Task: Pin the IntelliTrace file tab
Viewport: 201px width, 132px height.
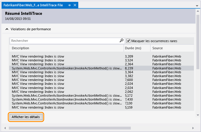Action: click(x=69, y=5)
